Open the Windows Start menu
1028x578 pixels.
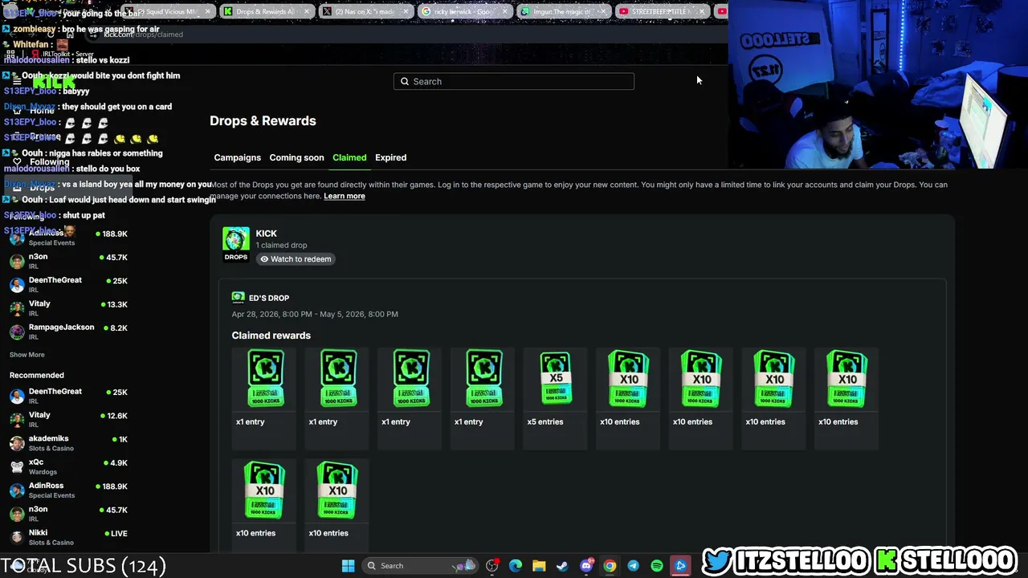348,566
